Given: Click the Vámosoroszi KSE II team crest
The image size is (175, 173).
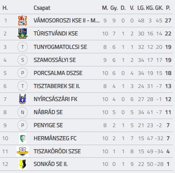Looking at the screenshot, I should tap(22, 21).
